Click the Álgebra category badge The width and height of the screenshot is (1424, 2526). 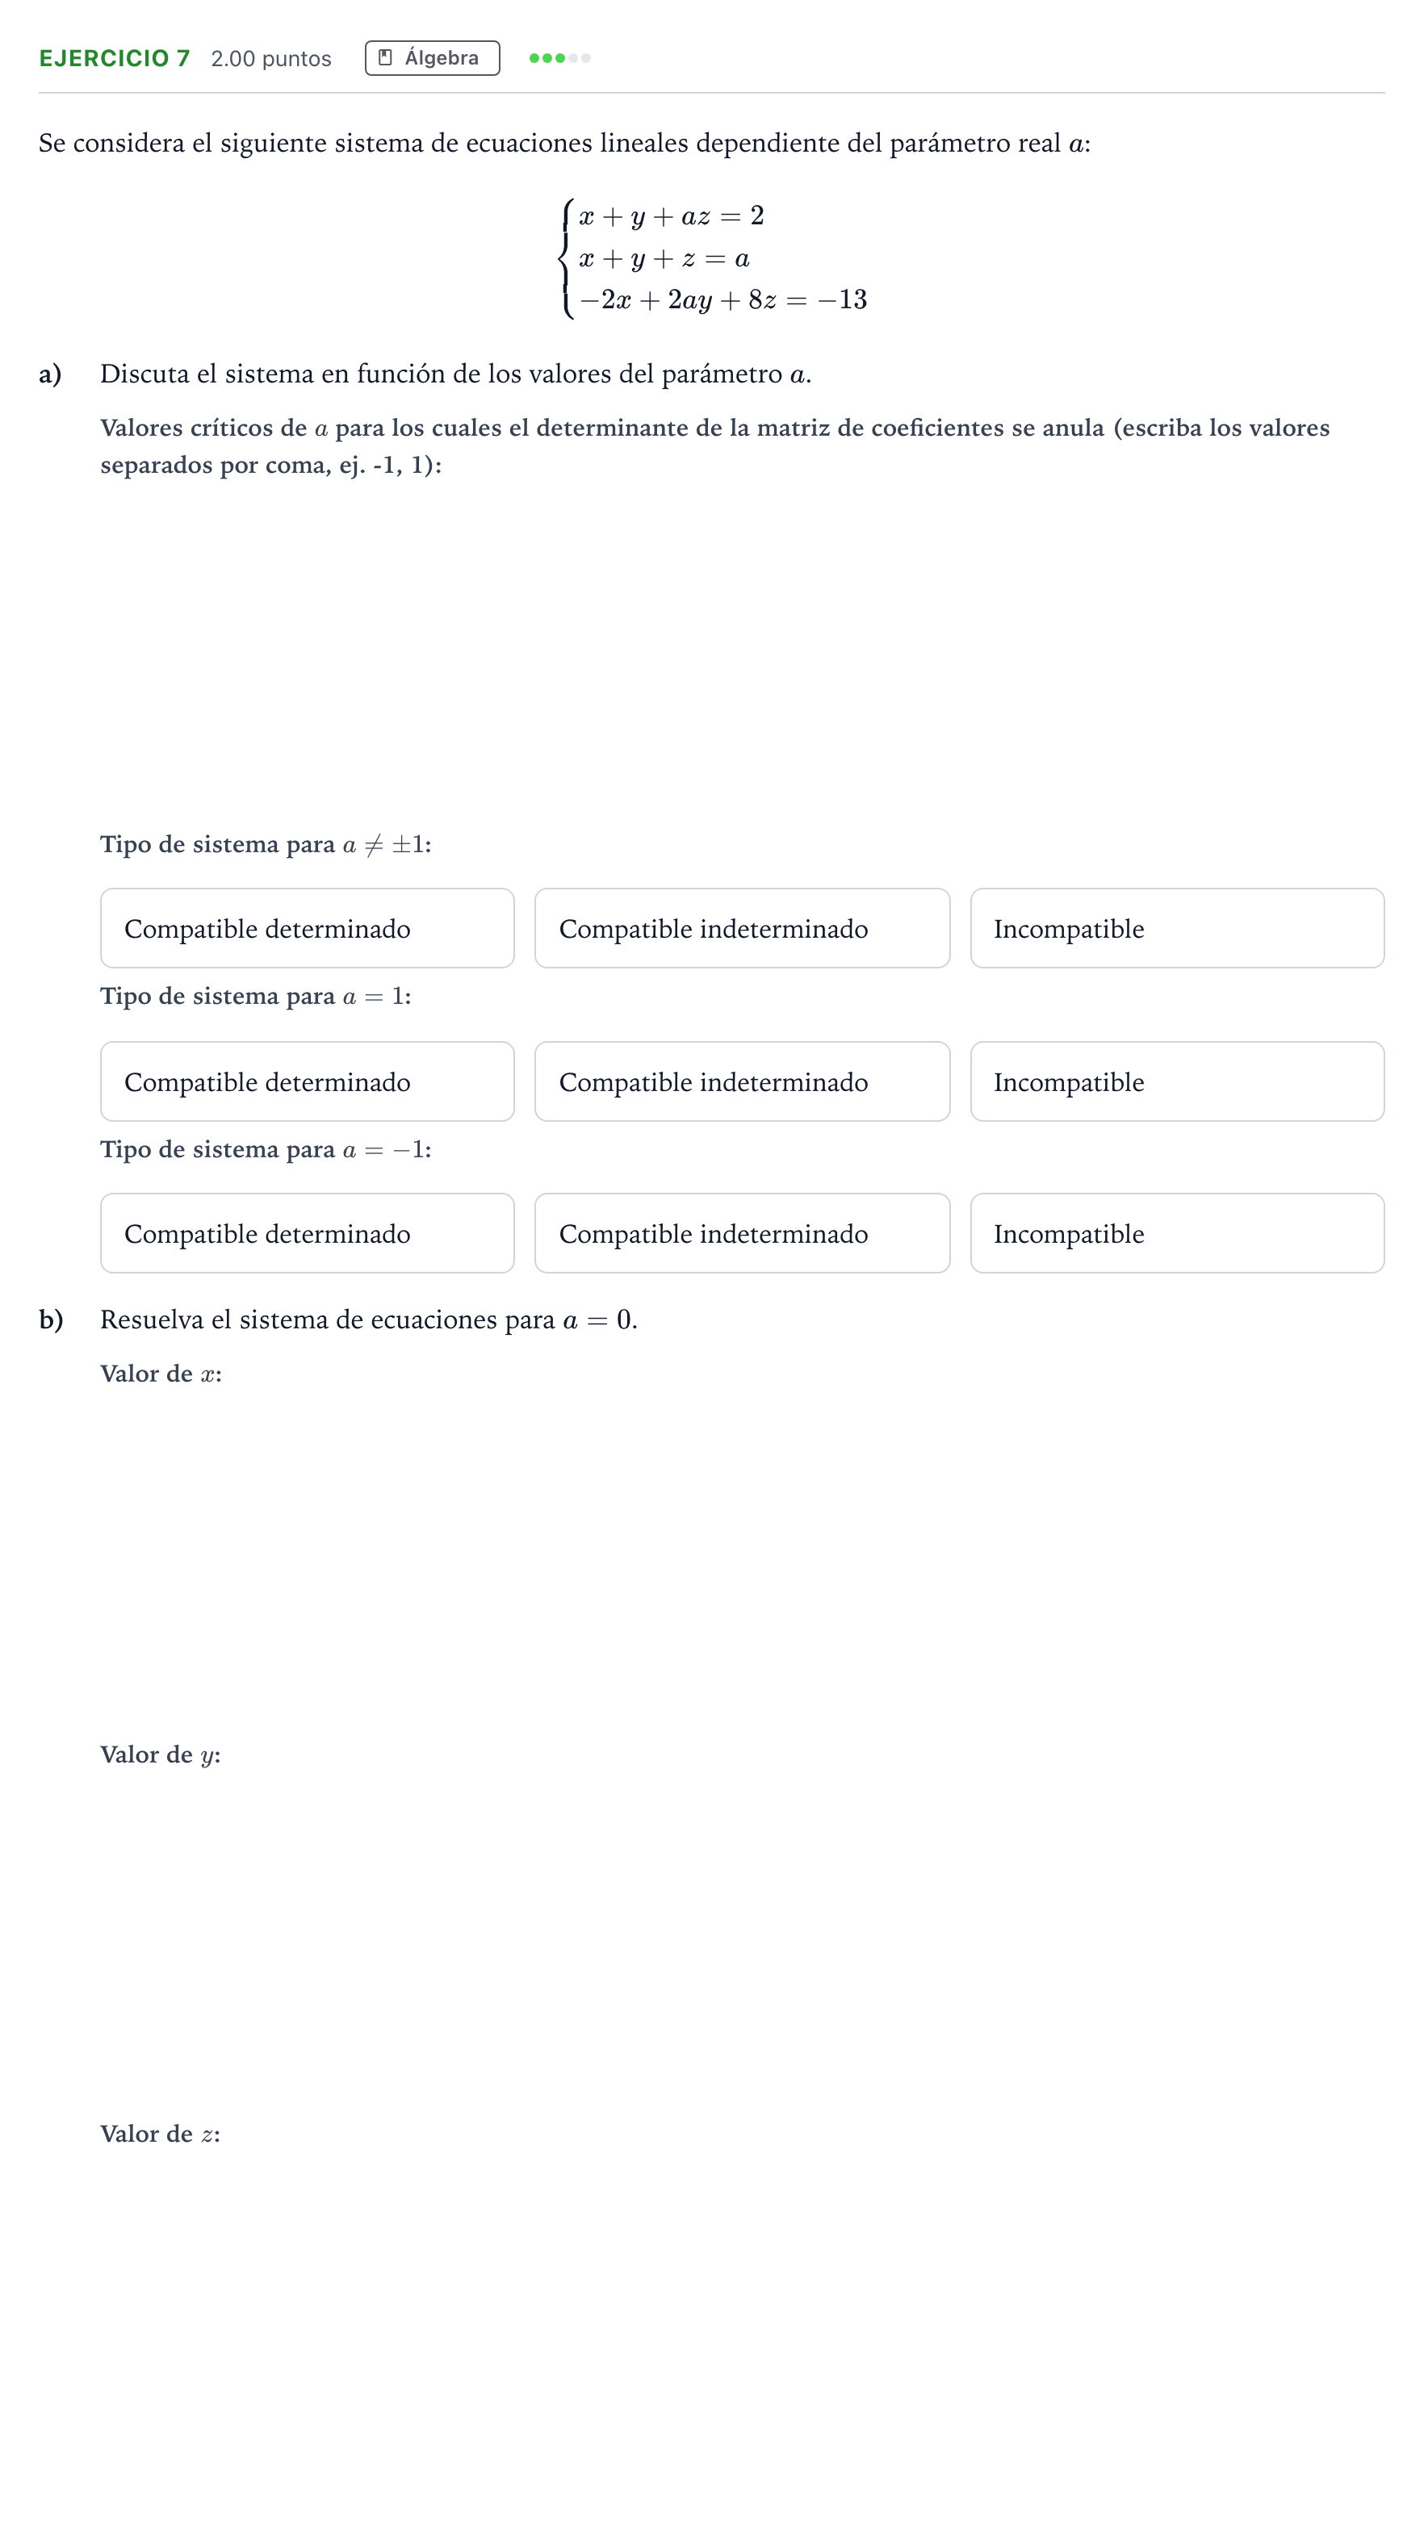coord(433,58)
